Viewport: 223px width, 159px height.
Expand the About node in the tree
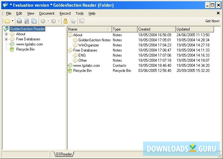pos(6,34)
